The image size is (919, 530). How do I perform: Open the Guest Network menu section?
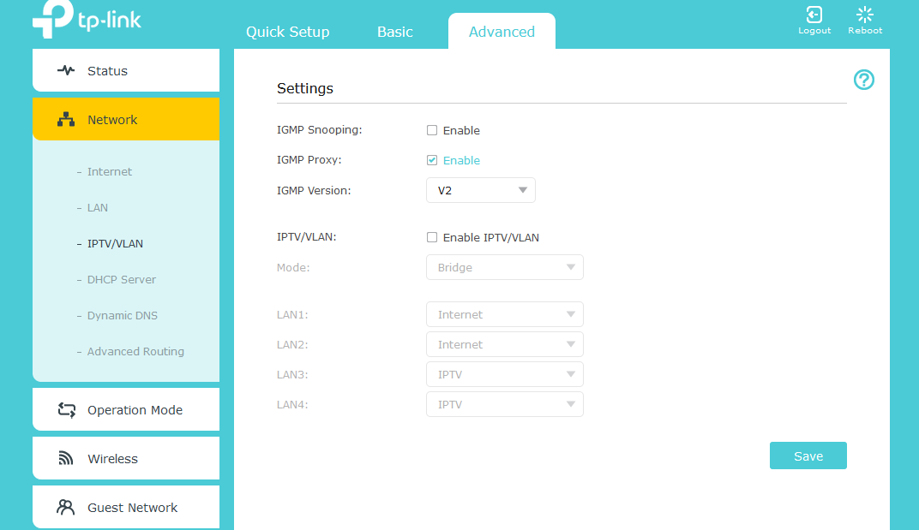pyautogui.click(x=126, y=507)
